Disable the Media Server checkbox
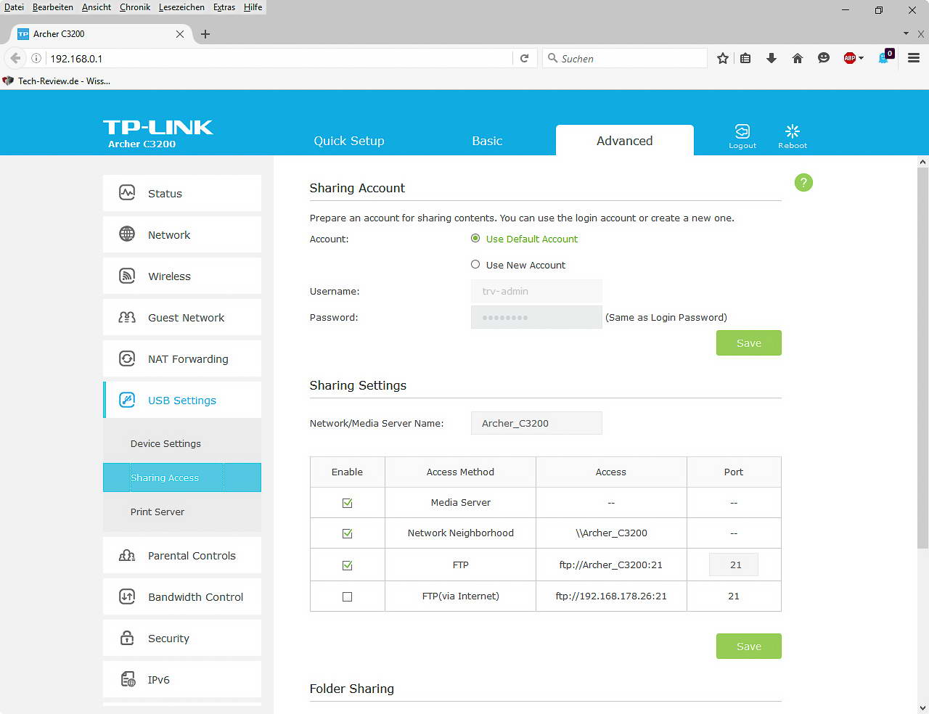929x714 pixels. (x=347, y=503)
